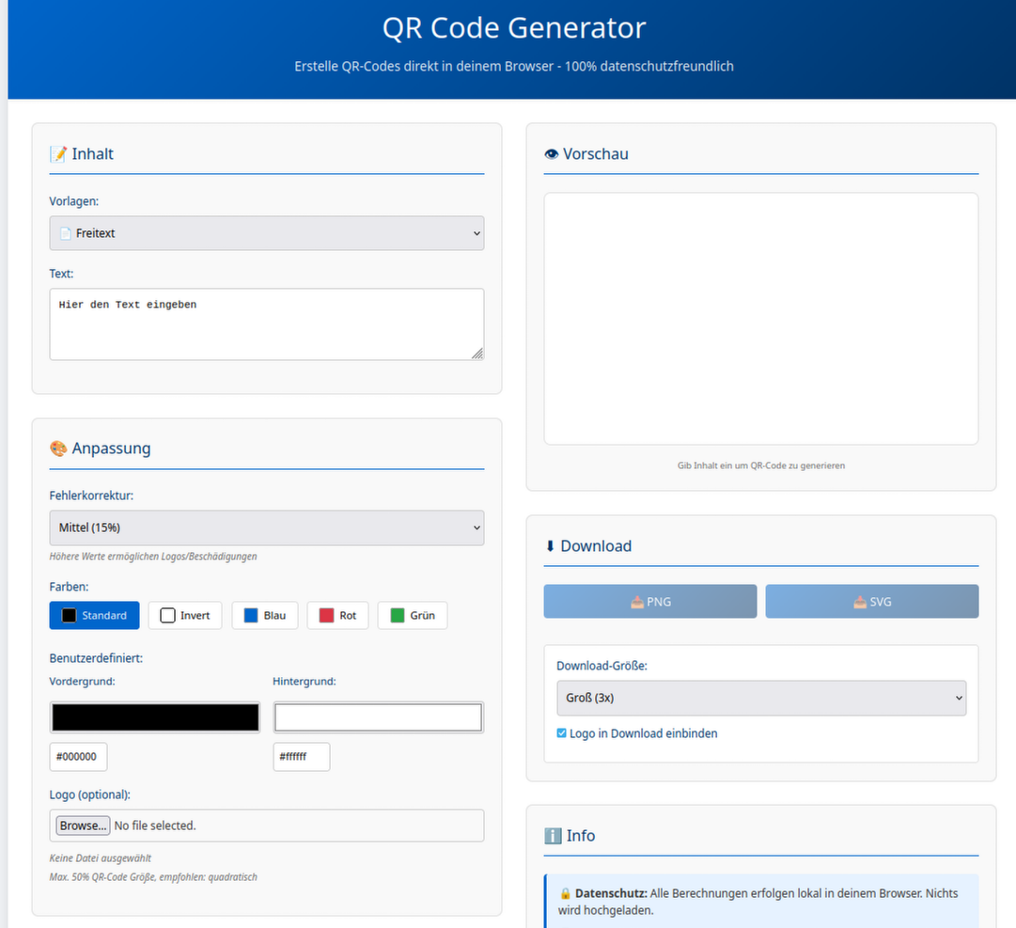This screenshot has height=928, width=1016.
Task: Click the empty QR code preview area
Action: click(x=760, y=319)
